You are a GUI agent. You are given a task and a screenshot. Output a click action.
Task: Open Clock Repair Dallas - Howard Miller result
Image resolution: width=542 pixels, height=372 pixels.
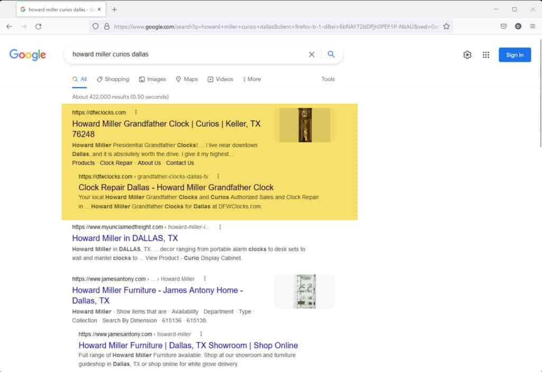click(176, 187)
